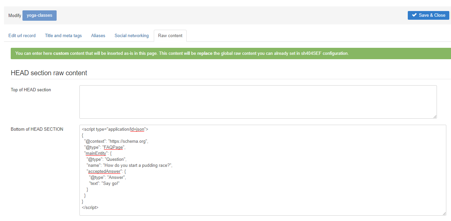Click the Save & Close button label
Screen dimensions: 451x221
(x=432, y=15)
